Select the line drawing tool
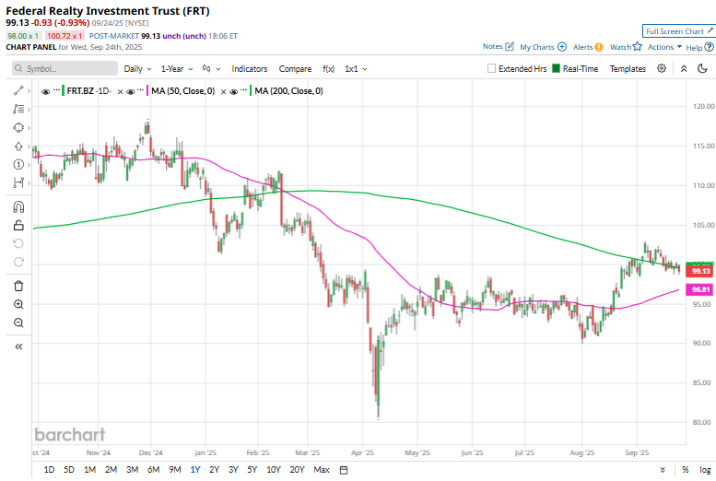716x481 pixels. click(x=18, y=91)
